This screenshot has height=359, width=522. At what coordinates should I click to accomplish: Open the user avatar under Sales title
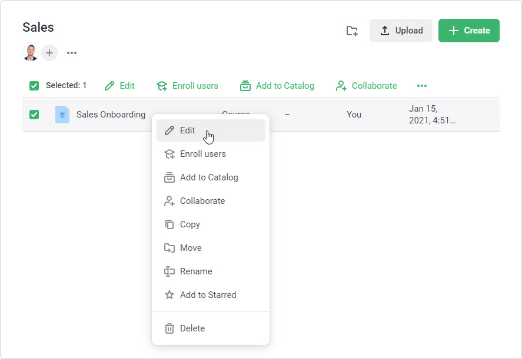coord(31,53)
